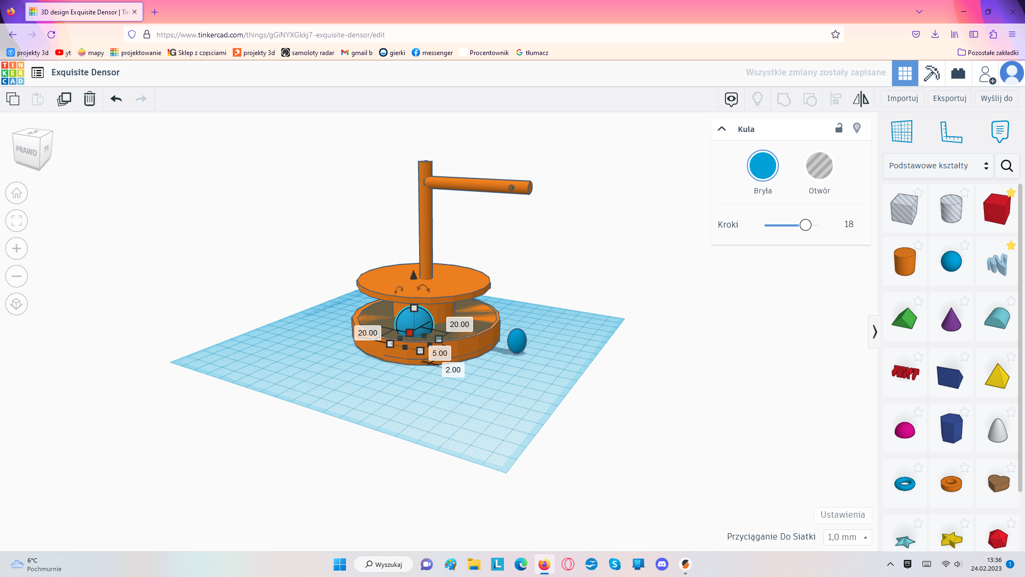Toggle Kula shape visibility lightbulb

(857, 128)
